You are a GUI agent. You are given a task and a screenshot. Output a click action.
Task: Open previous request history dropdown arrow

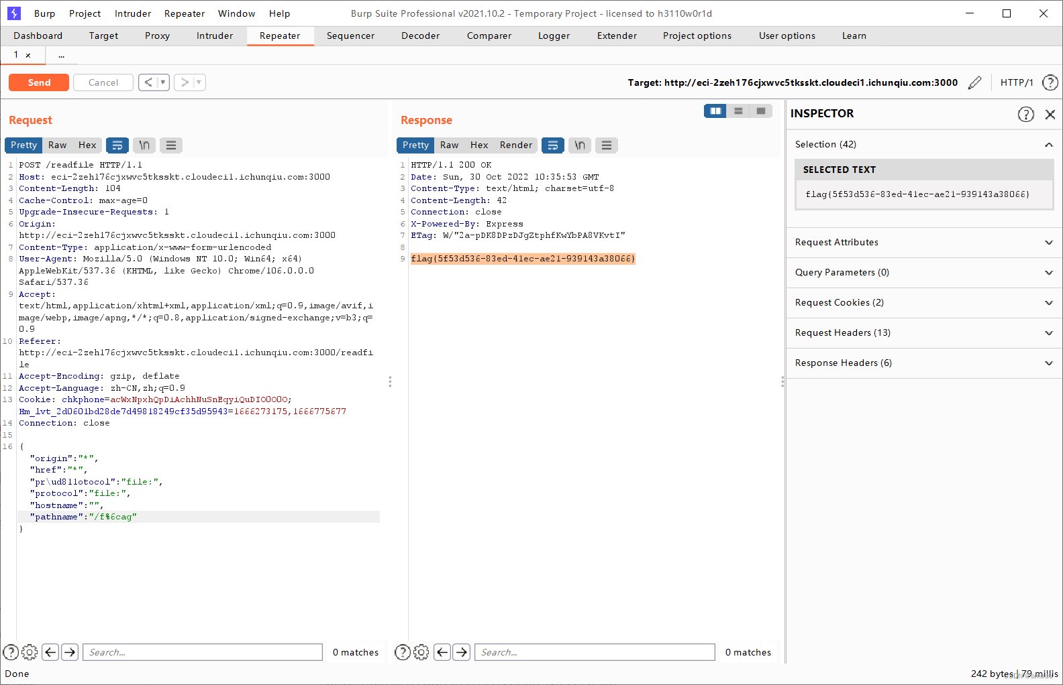pos(163,82)
